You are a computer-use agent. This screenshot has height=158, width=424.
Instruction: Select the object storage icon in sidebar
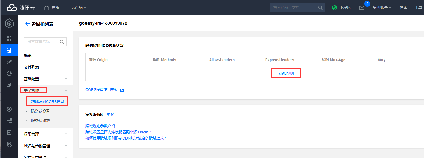9,50
